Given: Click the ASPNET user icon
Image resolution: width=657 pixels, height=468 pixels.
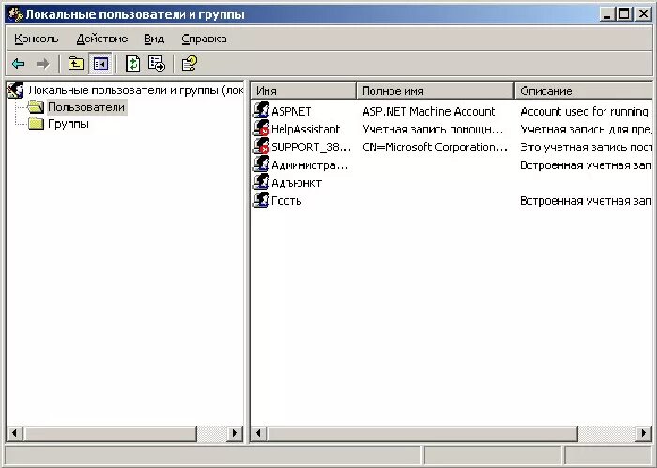Looking at the screenshot, I should point(262,110).
